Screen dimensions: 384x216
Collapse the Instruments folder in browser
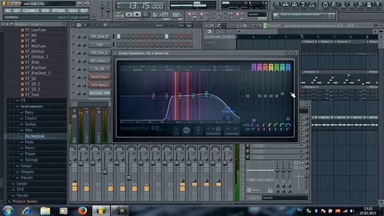click(x=32, y=106)
